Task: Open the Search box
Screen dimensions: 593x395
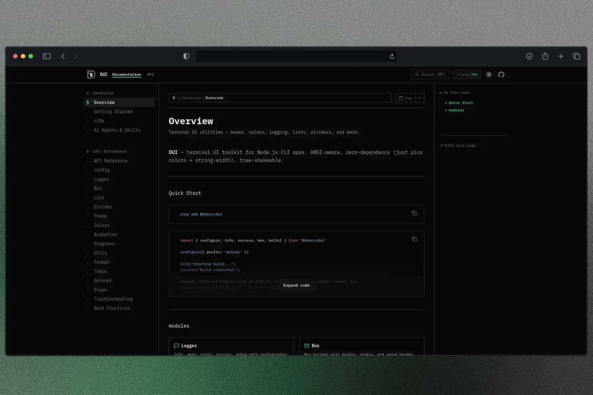Action: 430,74
